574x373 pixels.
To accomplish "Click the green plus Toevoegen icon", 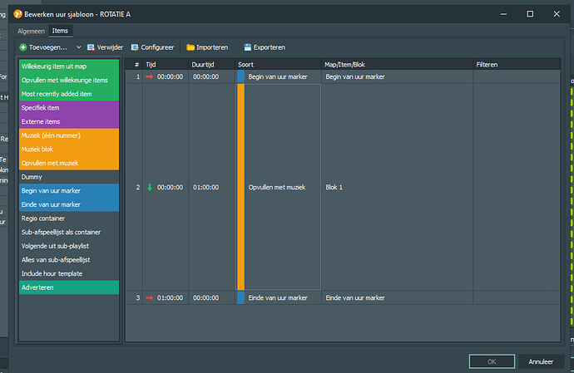I will (x=22, y=47).
